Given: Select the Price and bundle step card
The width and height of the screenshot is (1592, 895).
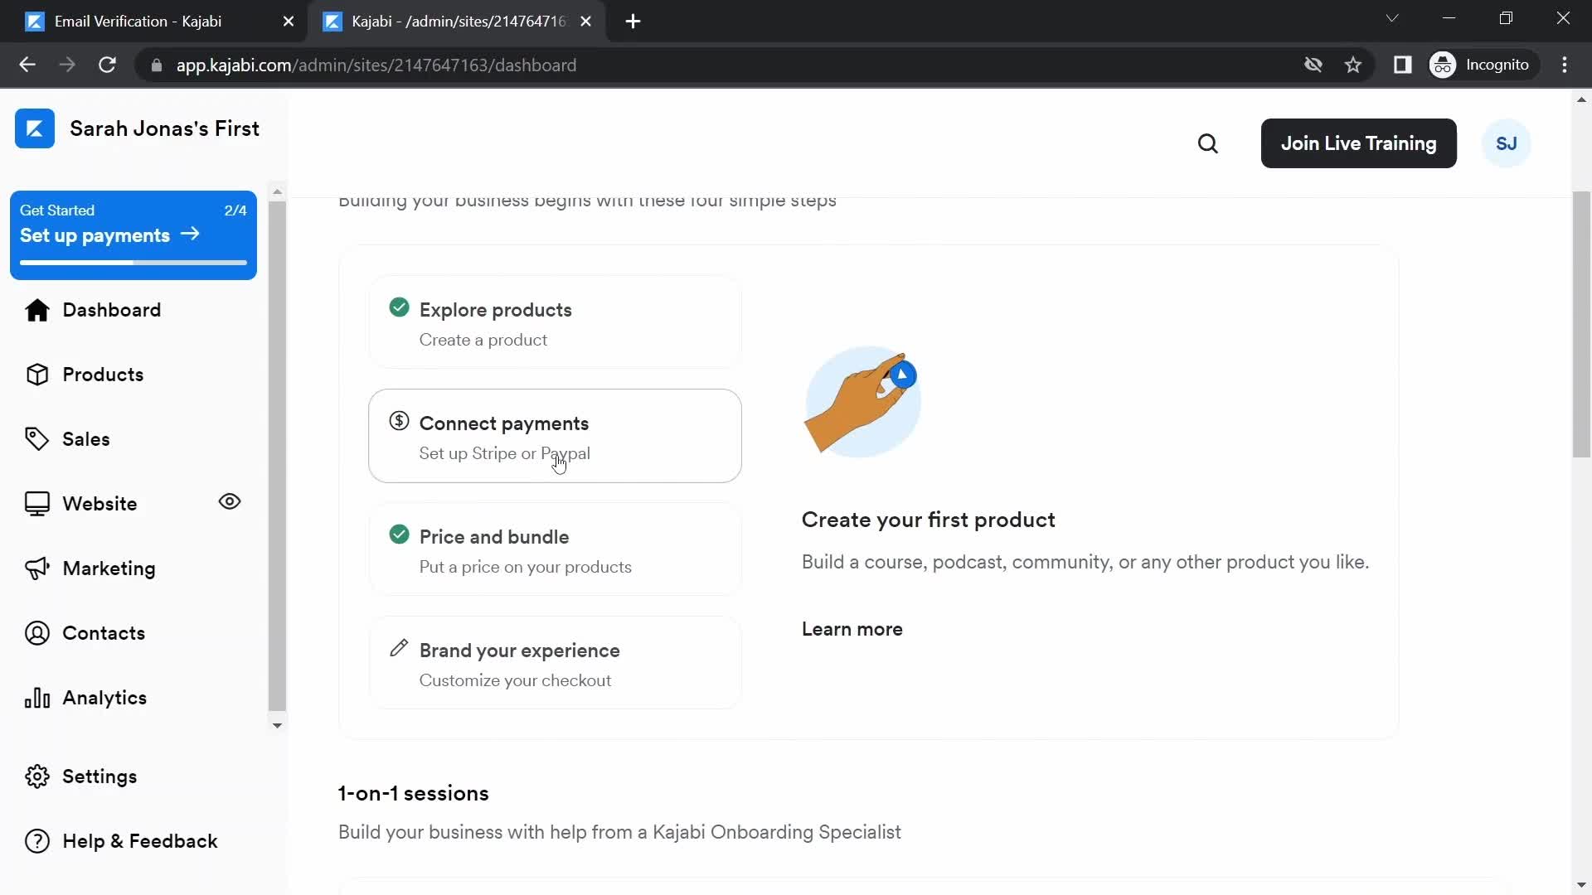Looking at the screenshot, I should tap(555, 549).
